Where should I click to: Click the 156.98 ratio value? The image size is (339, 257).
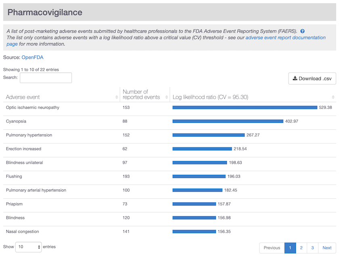(x=224, y=218)
